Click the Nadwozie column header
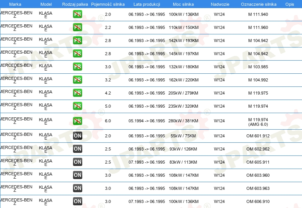Viewport: 302px width, 208px height. pyautogui.click(x=220, y=4)
